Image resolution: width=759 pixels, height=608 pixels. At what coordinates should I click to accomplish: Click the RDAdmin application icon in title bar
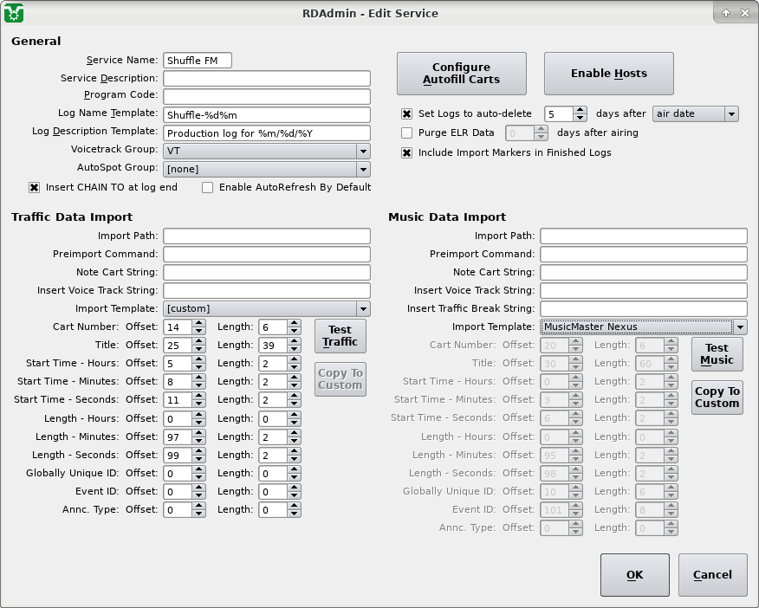(14, 13)
